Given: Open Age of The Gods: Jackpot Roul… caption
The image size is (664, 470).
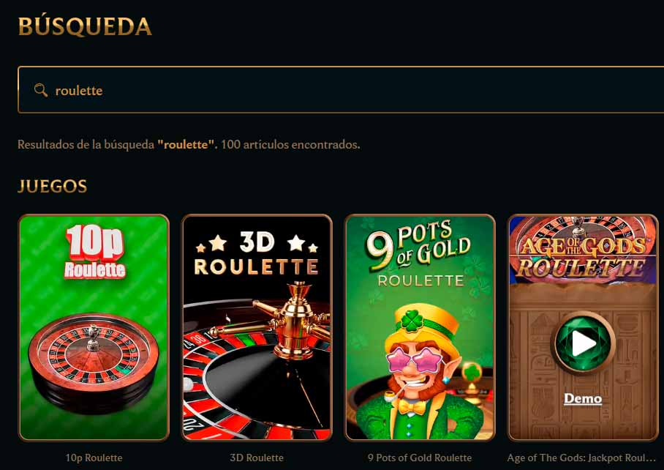Looking at the screenshot, I should tap(581, 458).
